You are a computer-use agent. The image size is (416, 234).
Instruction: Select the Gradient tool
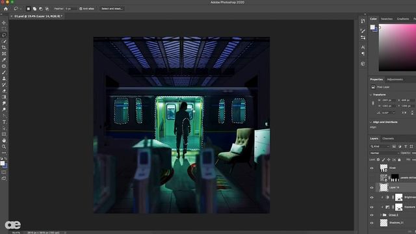pyautogui.click(x=4, y=97)
